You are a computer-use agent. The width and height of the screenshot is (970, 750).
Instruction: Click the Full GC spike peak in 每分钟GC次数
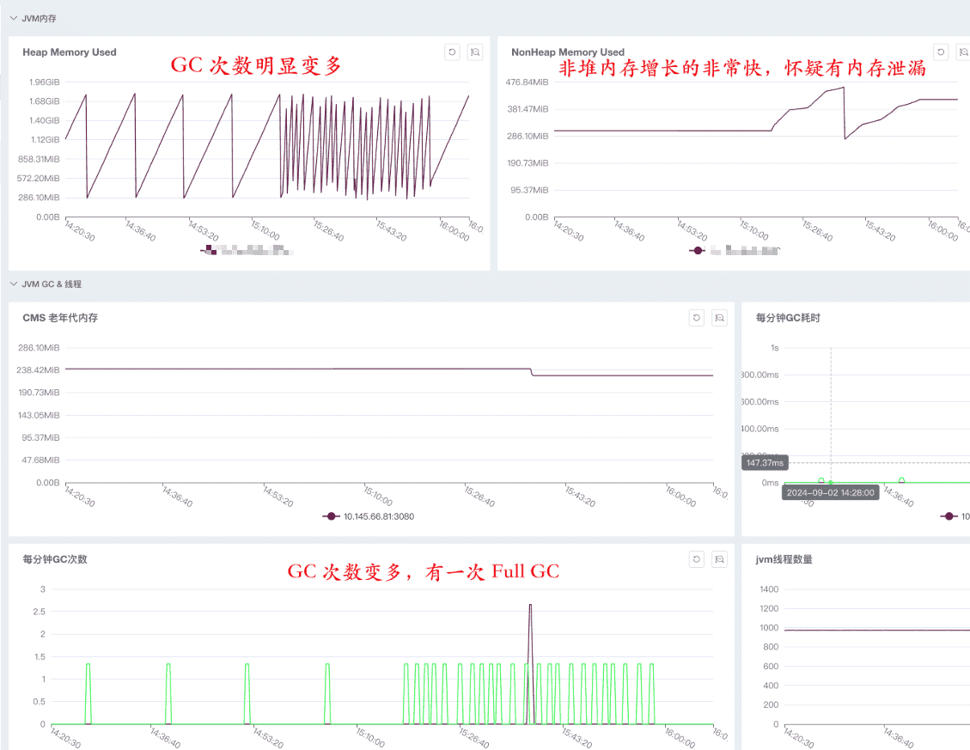pyautogui.click(x=530, y=606)
